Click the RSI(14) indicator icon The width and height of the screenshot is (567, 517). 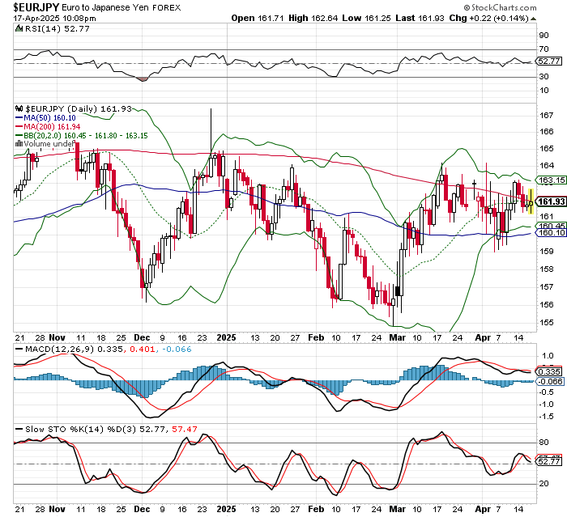[x=19, y=30]
